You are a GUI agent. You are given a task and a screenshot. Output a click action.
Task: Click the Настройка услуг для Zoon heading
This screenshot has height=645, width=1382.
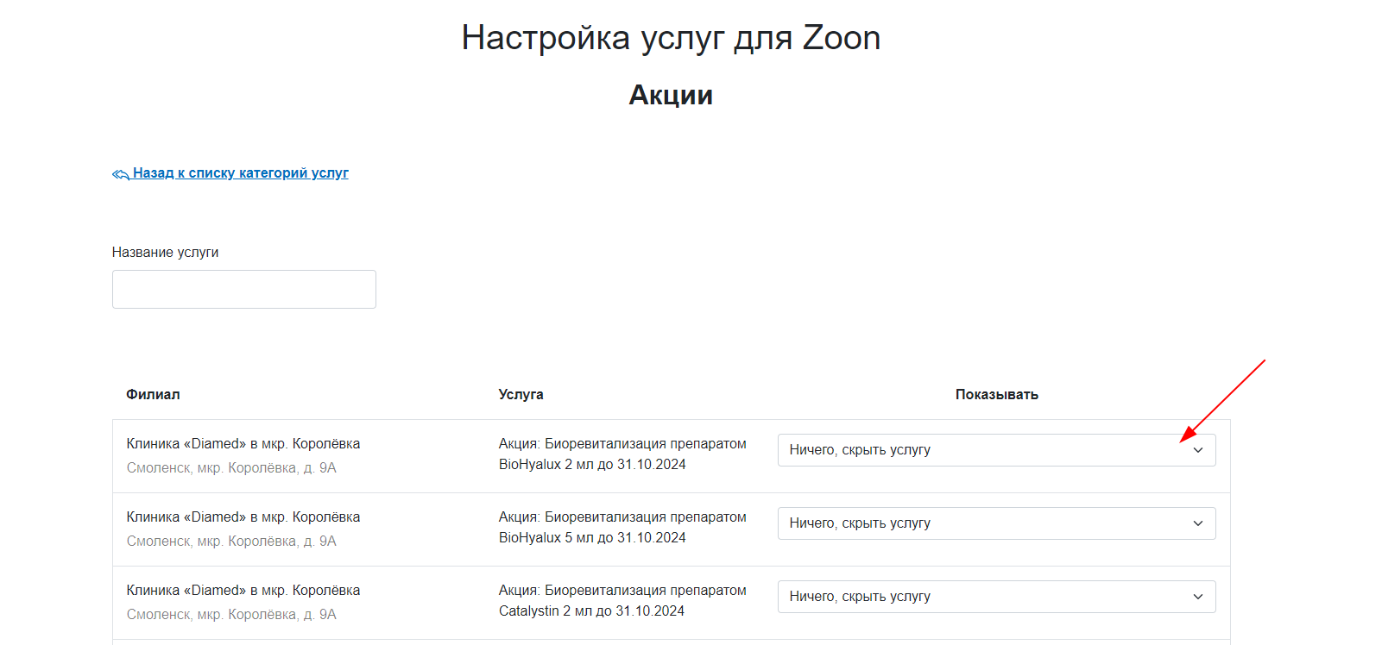coord(671,38)
